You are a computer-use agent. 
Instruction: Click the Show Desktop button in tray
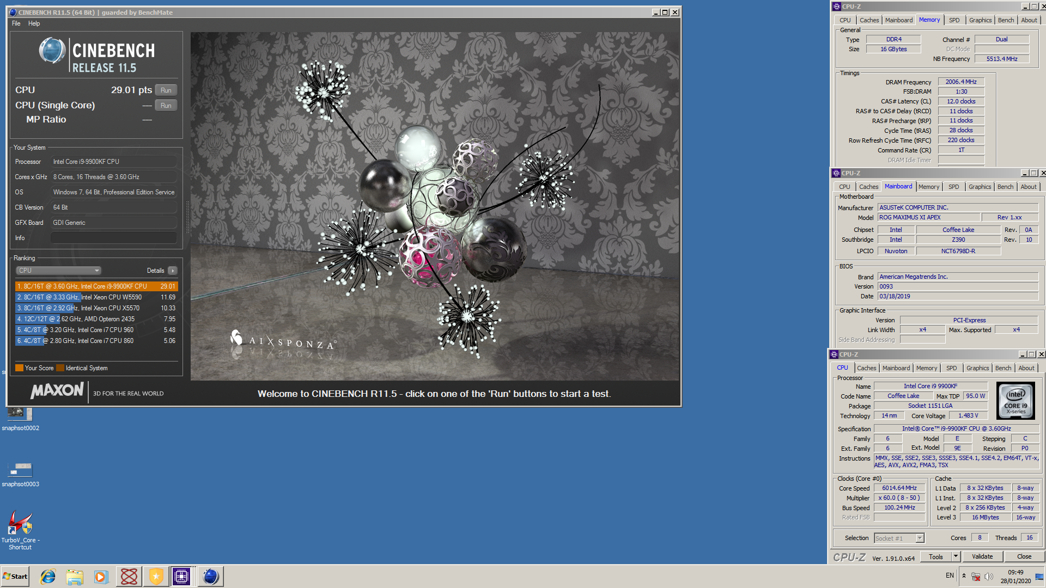click(1039, 577)
